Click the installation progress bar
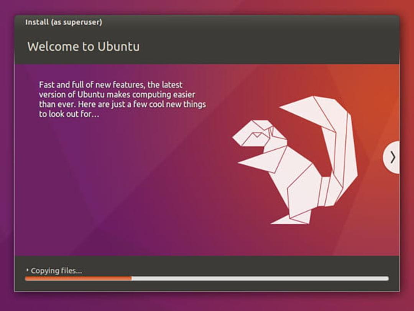Image resolution: width=414 pixels, height=311 pixels. 207,278
